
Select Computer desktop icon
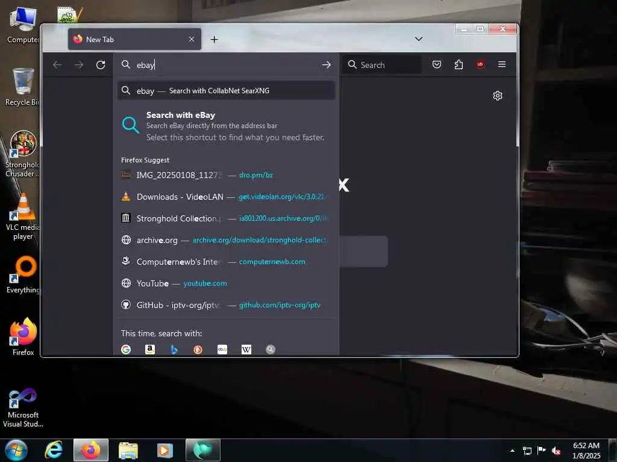(x=23, y=24)
